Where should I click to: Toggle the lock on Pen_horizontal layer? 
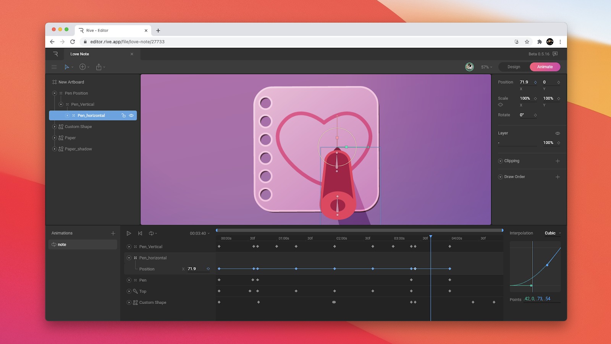tap(123, 115)
